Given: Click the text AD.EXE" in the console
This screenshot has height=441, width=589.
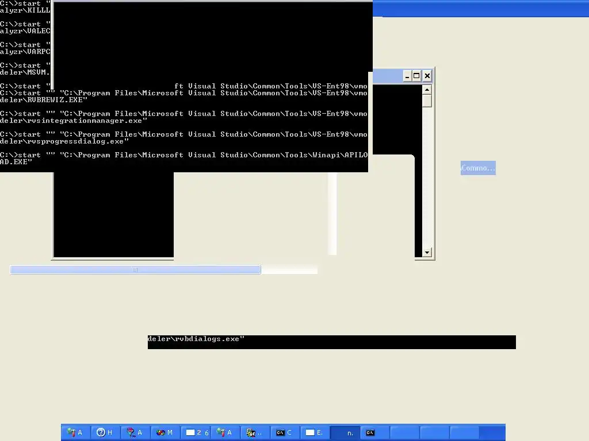Looking at the screenshot, I should [16, 162].
